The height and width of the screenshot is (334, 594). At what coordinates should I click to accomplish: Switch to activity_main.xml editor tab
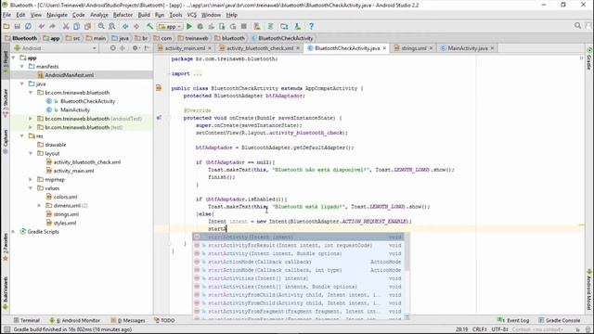tap(185, 48)
